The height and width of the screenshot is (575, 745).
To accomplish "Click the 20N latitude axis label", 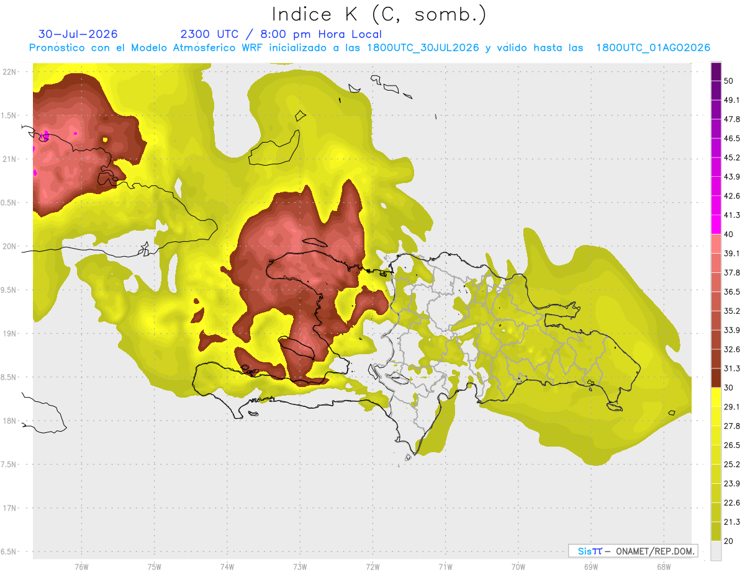I will pos(9,246).
